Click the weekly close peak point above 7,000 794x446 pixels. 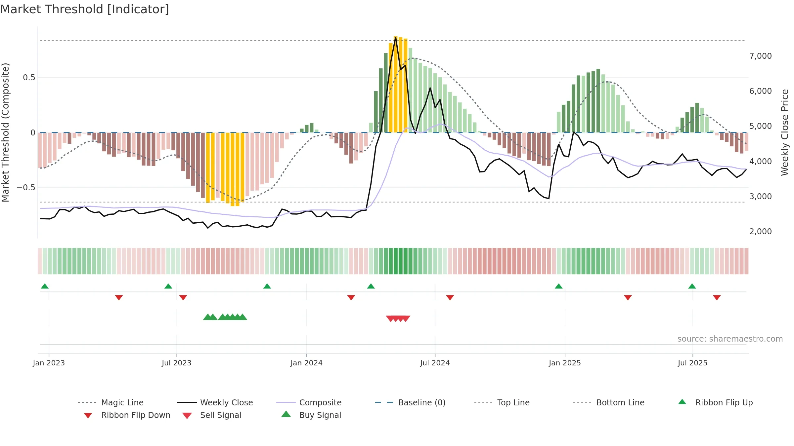coord(396,37)
